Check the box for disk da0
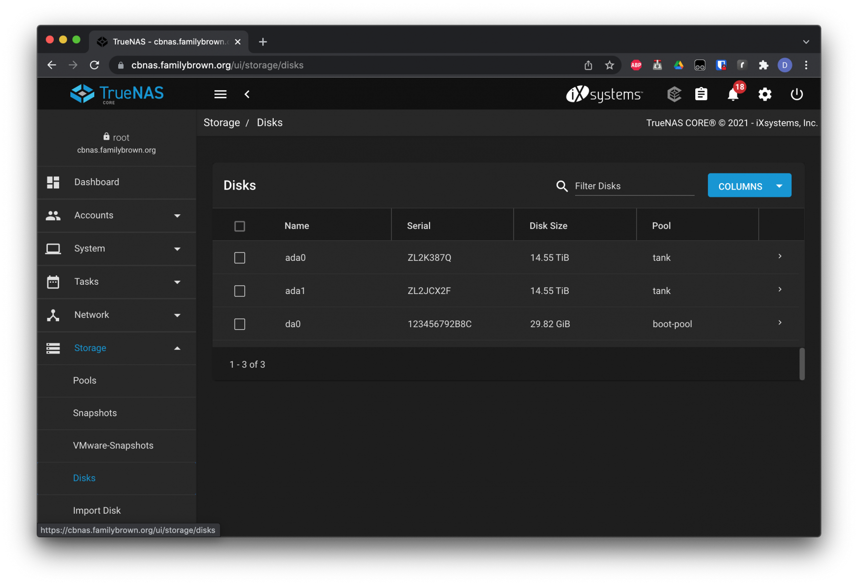The height and width of the screenshot is (586, 858). [x=239, y=324]
